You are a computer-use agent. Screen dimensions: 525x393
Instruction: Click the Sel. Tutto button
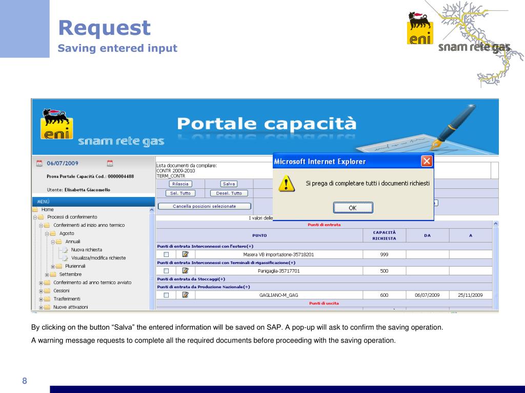(180, 193)
